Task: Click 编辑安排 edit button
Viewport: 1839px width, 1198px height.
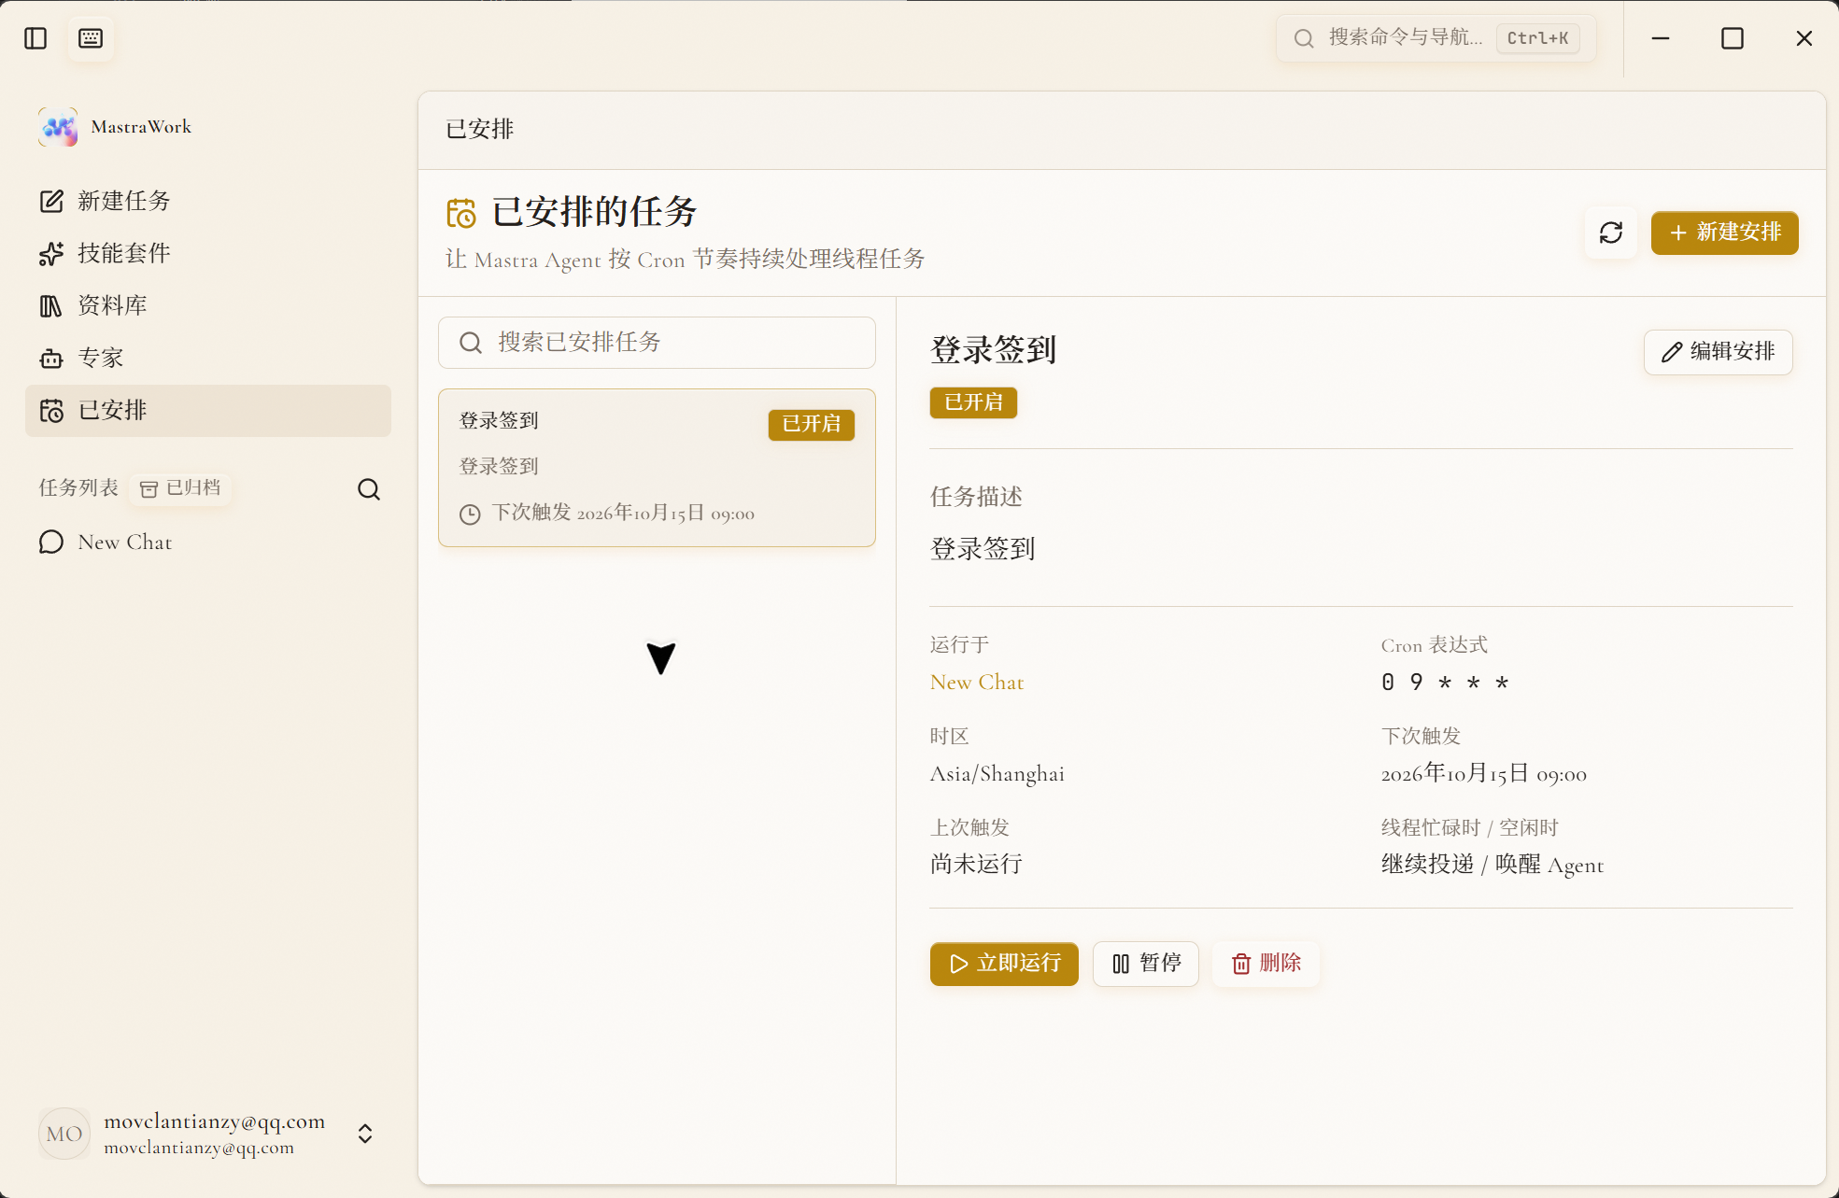Action: click(x=1718, y=352)
